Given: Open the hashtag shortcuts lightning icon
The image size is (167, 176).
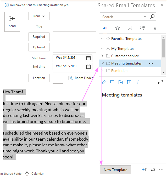Looking at the screenshot, I should point(144,169).
